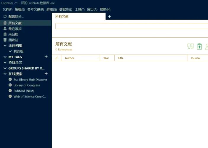Image resolution: width=208 pixels, height=148 pixels.
Task: Click the 查找全文 label
Action: pyautogui.click(x=15, y=62)
